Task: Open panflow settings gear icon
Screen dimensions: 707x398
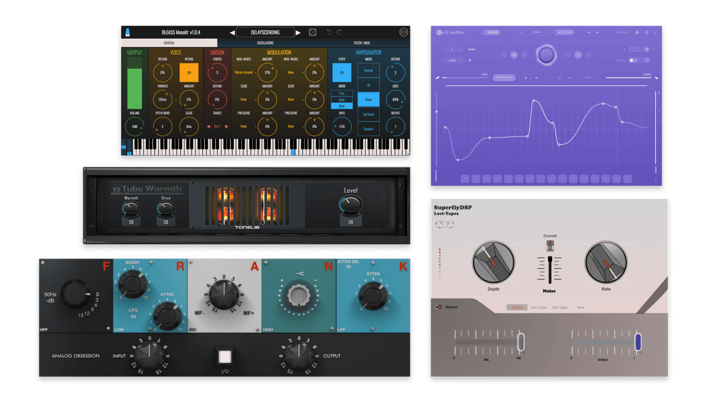Action: (x=647, y=32)
